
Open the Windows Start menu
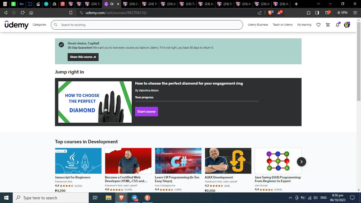pyautogui.click(x=6, y=198)
